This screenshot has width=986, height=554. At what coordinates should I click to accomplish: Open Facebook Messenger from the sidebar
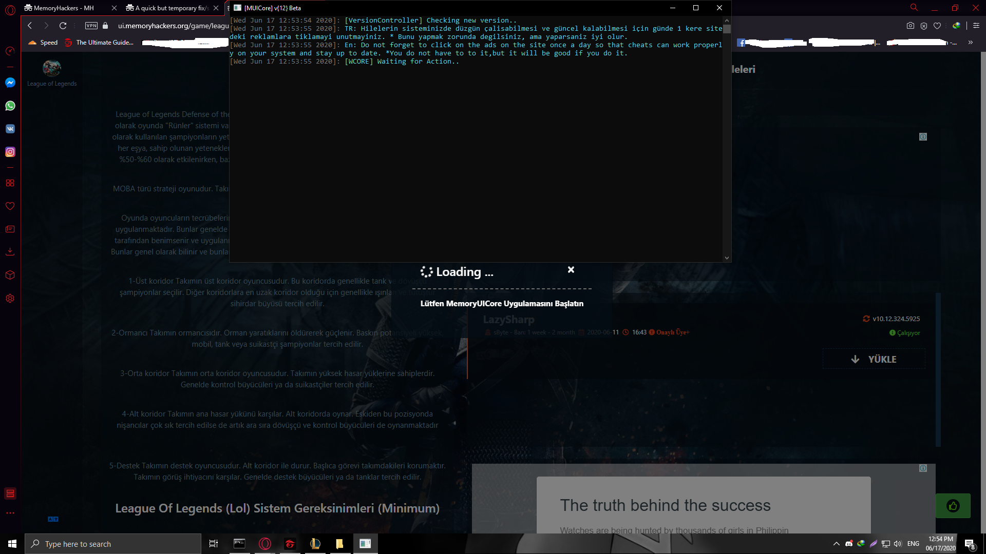tap(10, 83)
